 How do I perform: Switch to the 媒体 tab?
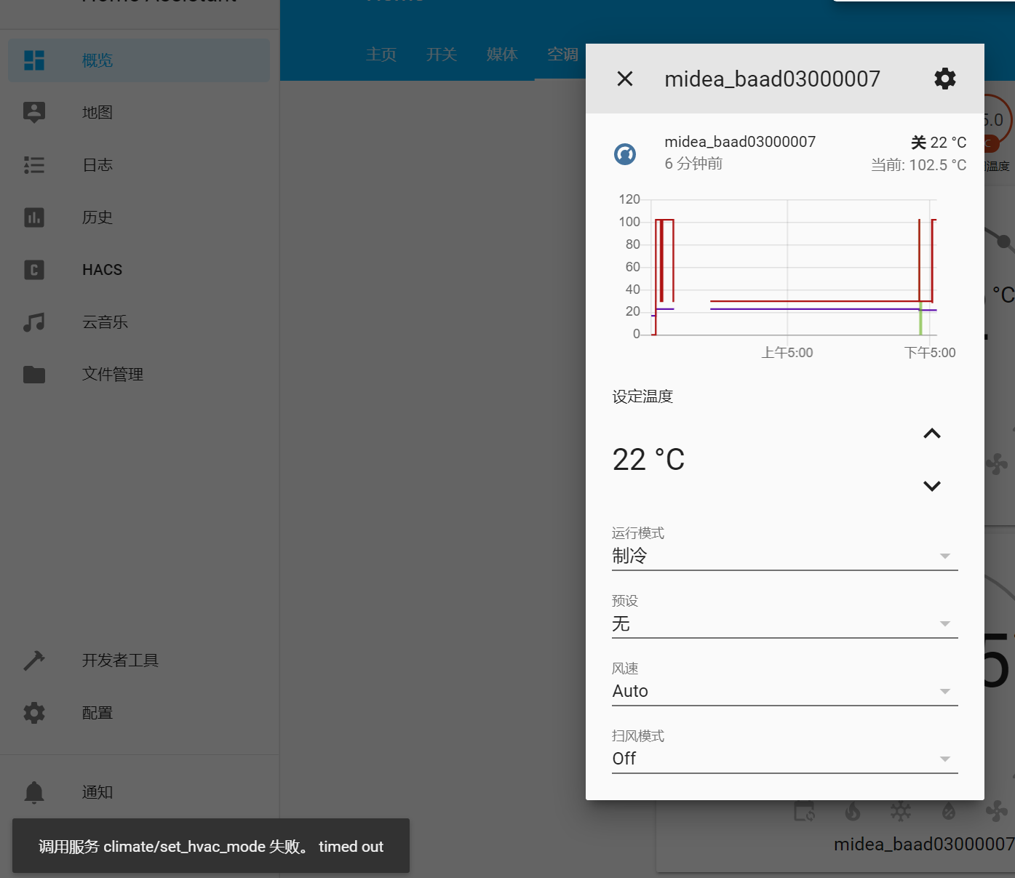point(502,55)
